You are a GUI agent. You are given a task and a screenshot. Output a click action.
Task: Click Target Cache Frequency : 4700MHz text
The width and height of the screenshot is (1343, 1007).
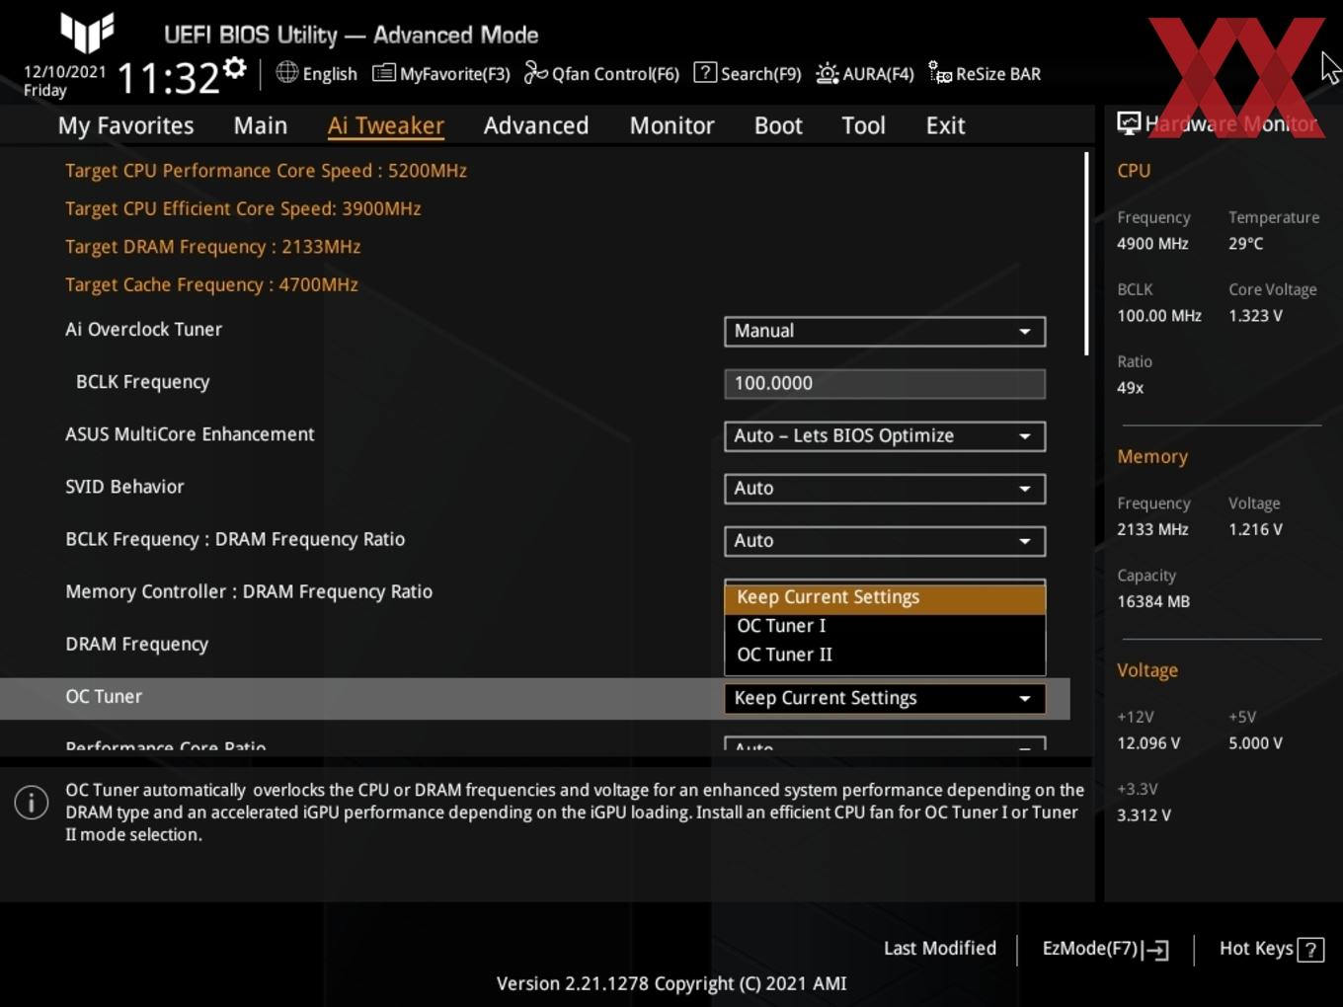point(211,284)
